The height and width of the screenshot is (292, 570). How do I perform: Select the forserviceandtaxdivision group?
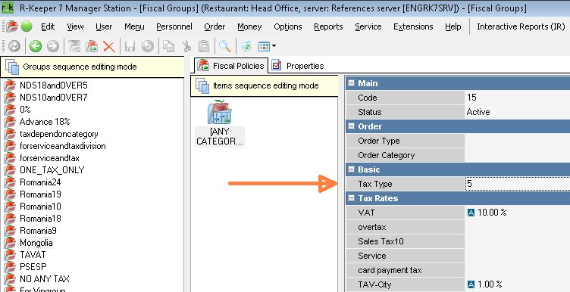pos(62,146)
